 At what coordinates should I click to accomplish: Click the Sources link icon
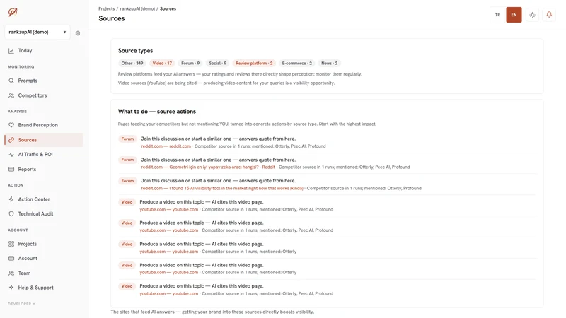[x=11, y=140]
